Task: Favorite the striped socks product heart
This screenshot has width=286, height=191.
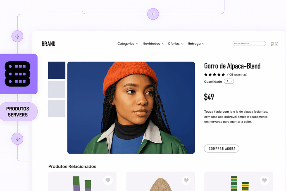Action: (264, 180)
